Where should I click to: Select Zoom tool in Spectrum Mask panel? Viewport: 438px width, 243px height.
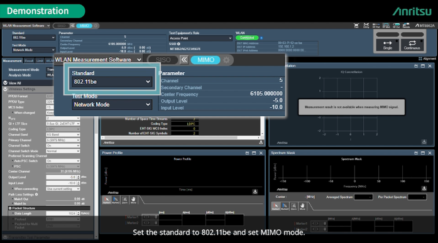click(293, 206)
